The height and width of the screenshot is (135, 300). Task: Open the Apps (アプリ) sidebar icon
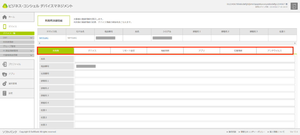pyautogui.click(x=5, y=74)
